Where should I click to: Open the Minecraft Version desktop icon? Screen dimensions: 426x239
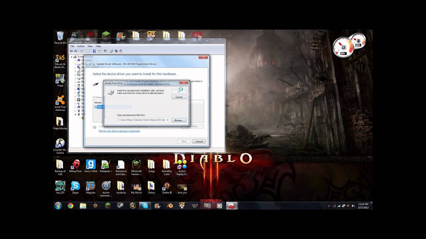[x=136, y=168]
